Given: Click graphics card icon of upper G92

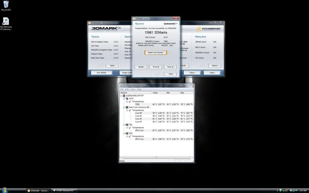Looking at the screenshot, I should [x=127, y=125].
